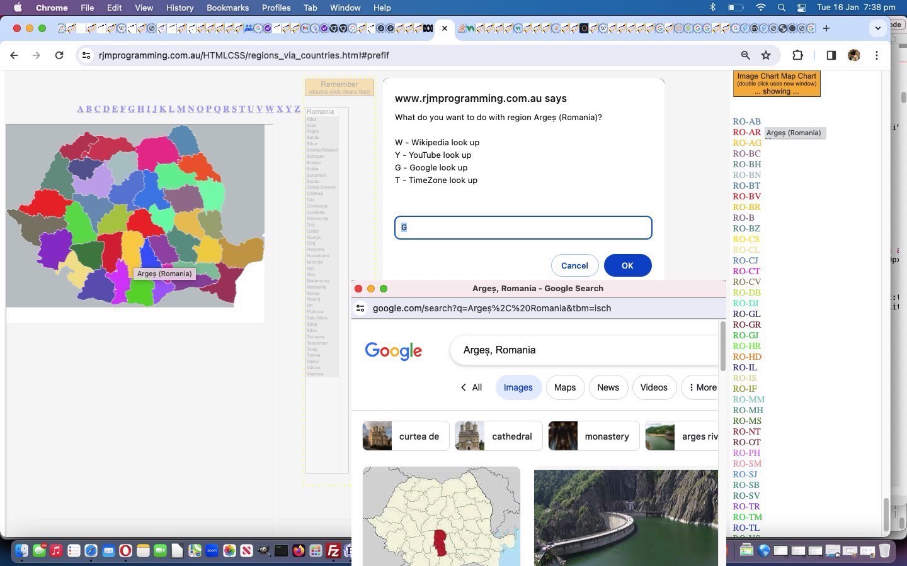
Task: Select the Images tab in Google popup
Action: (518, 387)
